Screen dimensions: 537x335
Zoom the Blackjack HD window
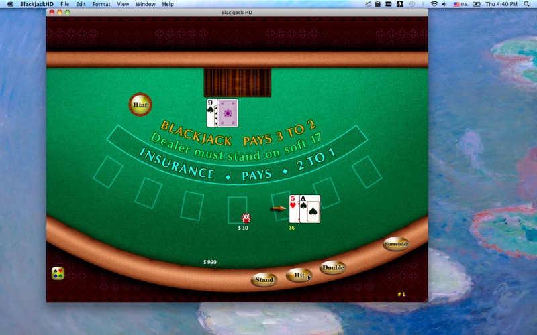tap(68, 12)
